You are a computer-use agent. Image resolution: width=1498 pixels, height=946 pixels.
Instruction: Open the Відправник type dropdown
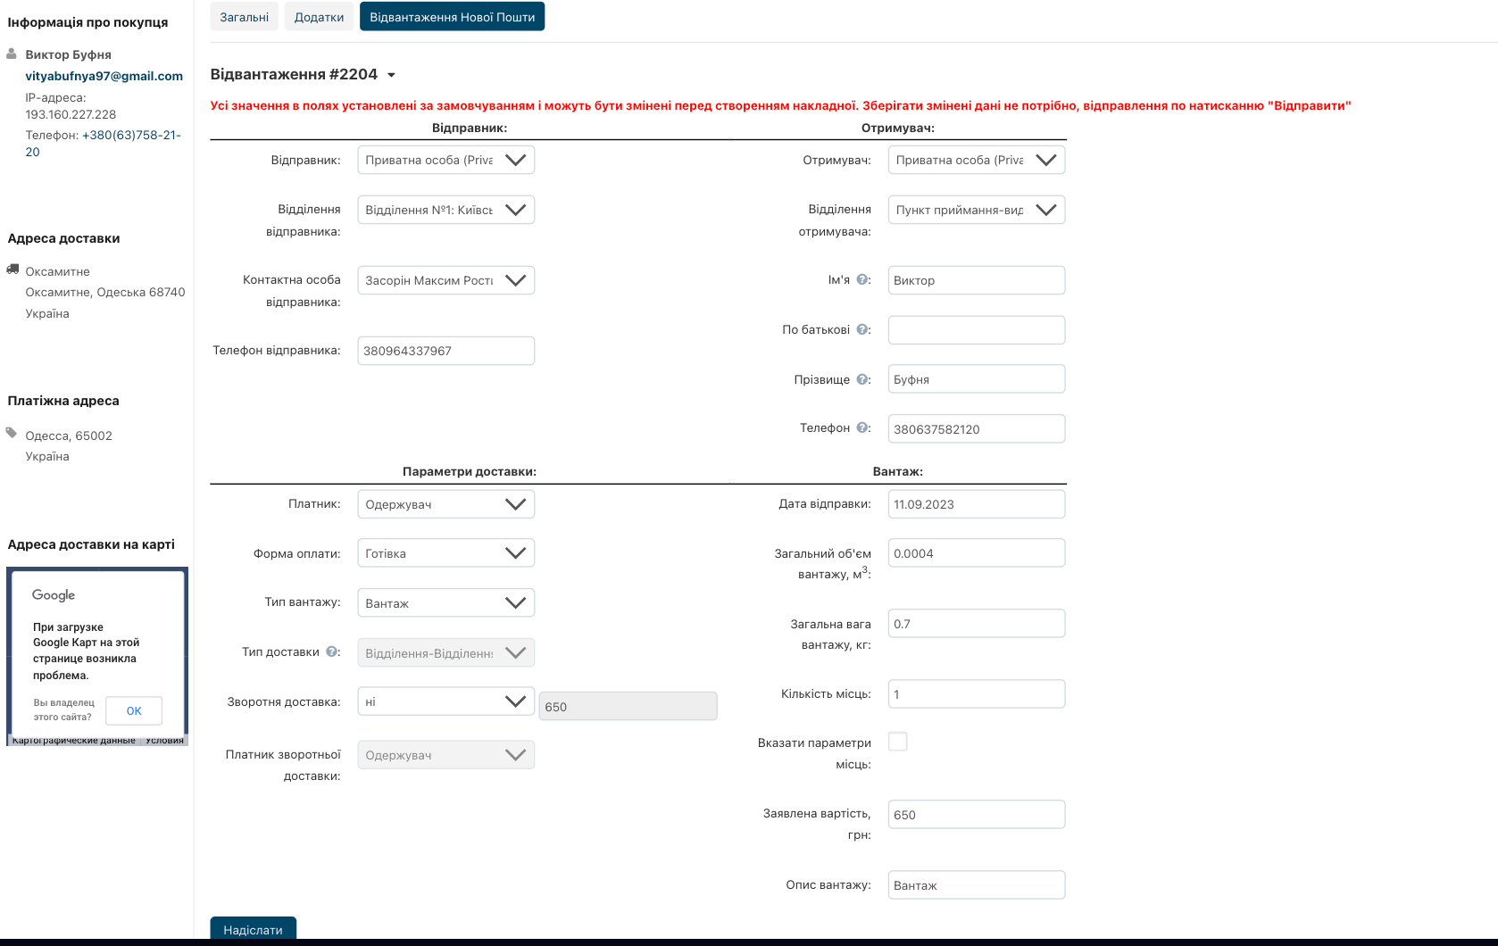tap(445, 160)
